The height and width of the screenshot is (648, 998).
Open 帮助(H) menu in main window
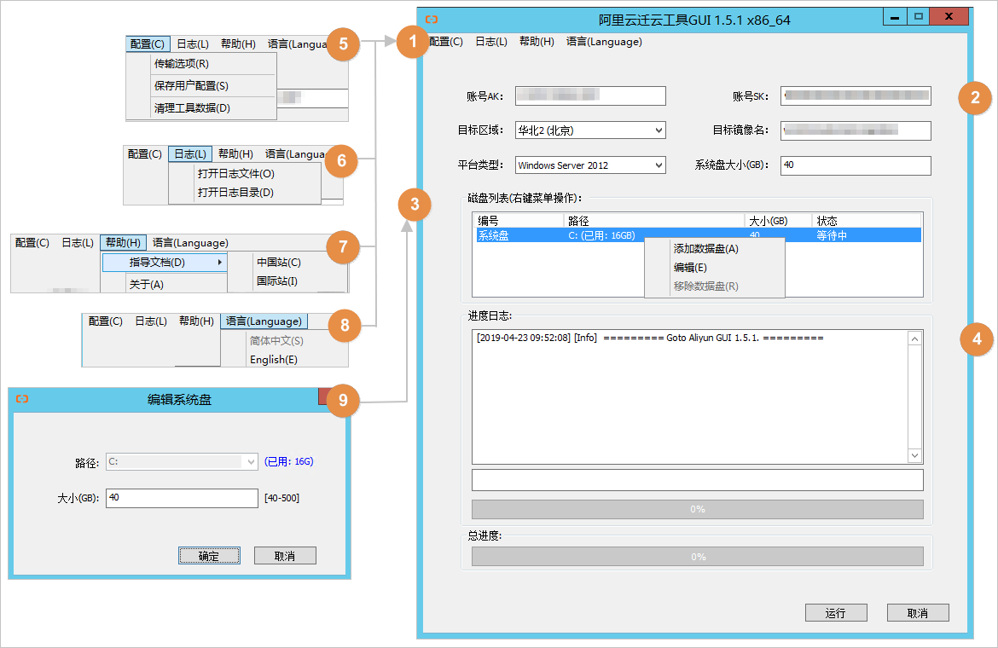(537, 42)
